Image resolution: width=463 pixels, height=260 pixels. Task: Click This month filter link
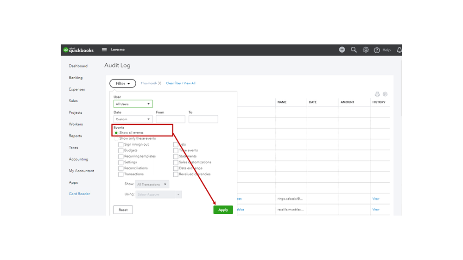click(x=148, y=83)
